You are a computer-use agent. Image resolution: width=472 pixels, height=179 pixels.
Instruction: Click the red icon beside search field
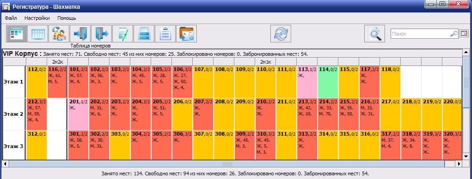464,33
